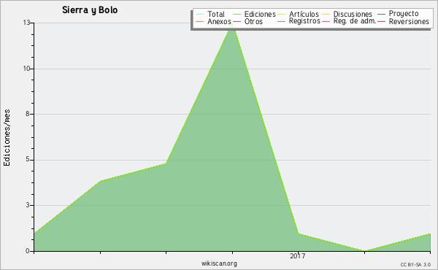This screenshot has width=438, height=270.
Task: Click the orange Anexos legend line swatch
Action: pos(200,21)
